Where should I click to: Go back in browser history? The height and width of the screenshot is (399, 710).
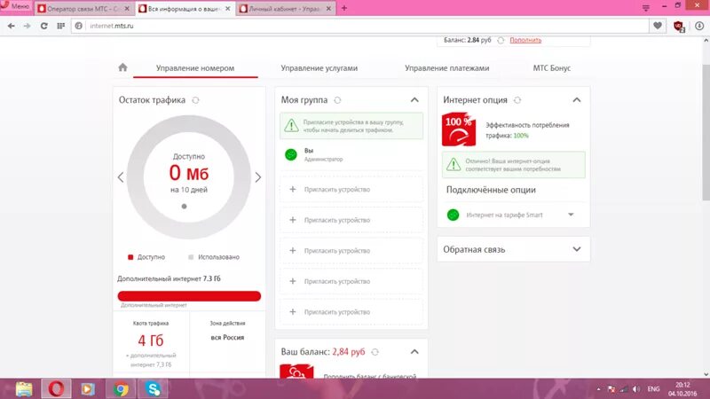(12, 27)
